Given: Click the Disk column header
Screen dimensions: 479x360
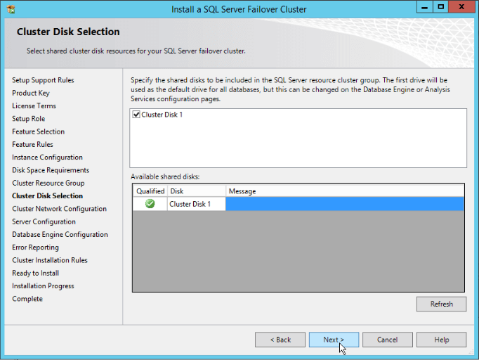Looking at the screenshot, I should (x=196, y=191).
